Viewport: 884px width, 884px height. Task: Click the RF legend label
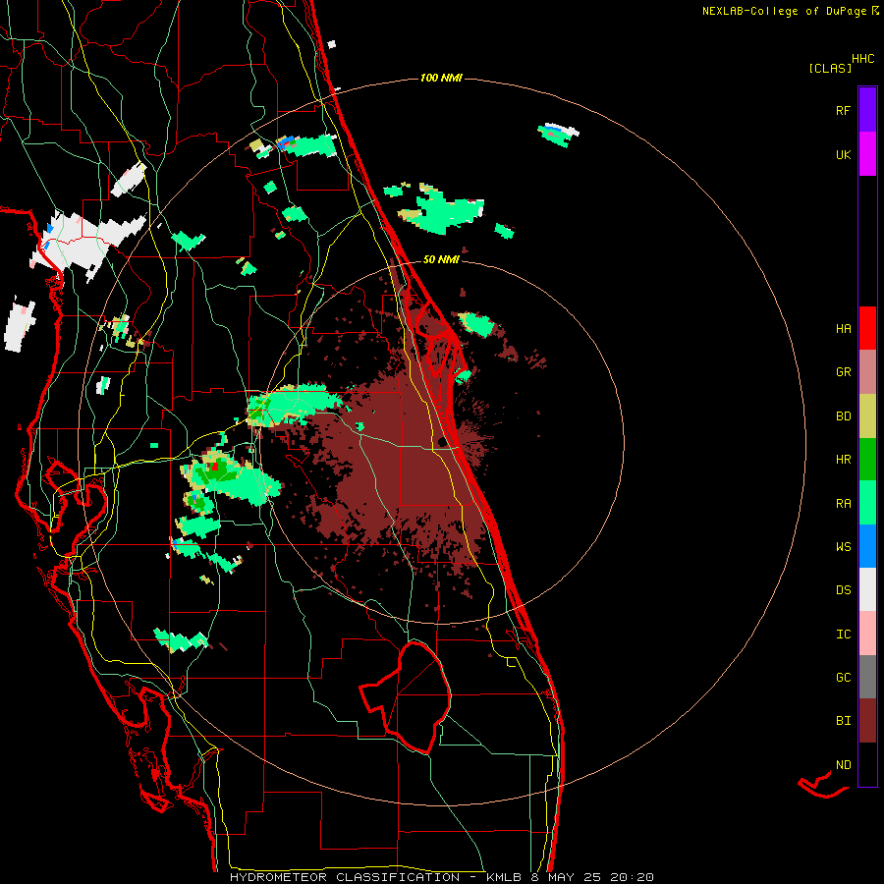(x=843, y=110)
